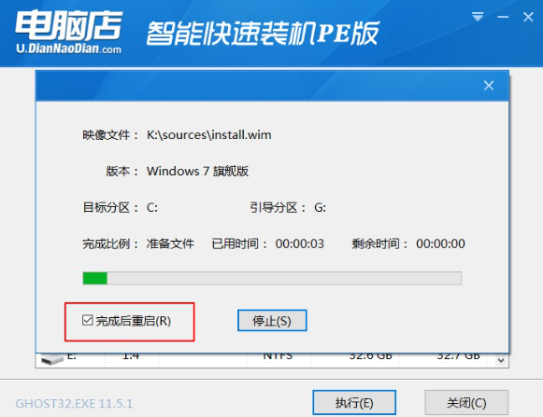Click the 完成后重启(R) label text

(134, 321)
